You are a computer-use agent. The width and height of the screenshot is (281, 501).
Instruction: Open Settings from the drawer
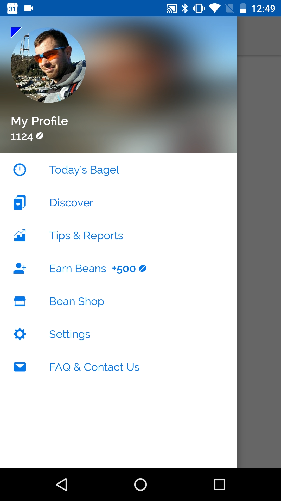tap(70, 334)
